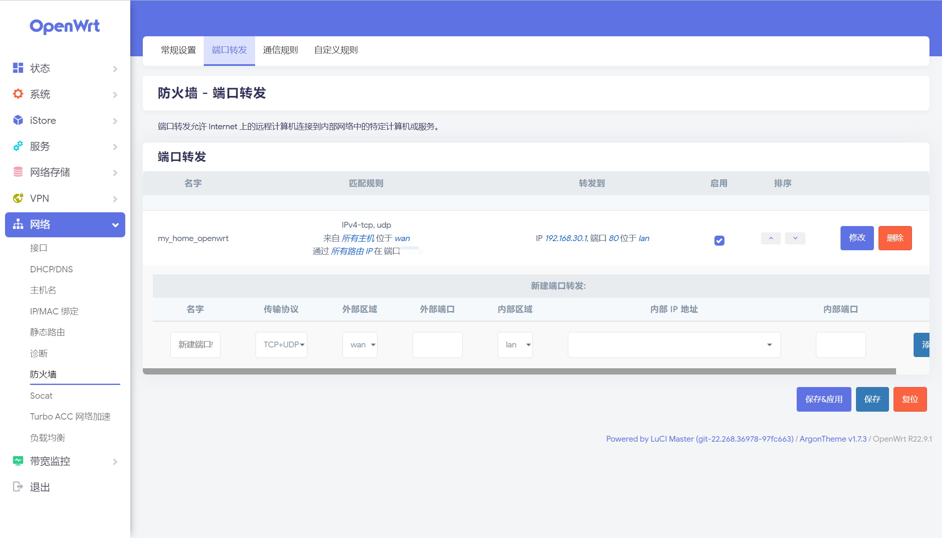Open the 接口 submenu item
This screenshot has width=942, height=538.
(x=38, y=248)
